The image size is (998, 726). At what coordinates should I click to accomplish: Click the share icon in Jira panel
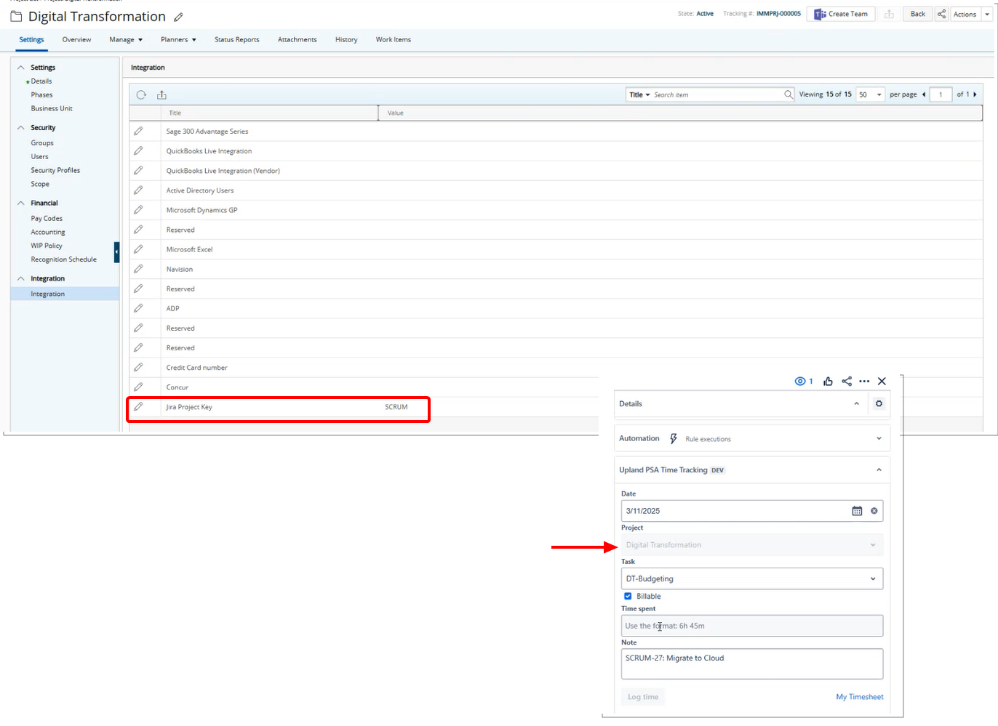pos(847,381)
